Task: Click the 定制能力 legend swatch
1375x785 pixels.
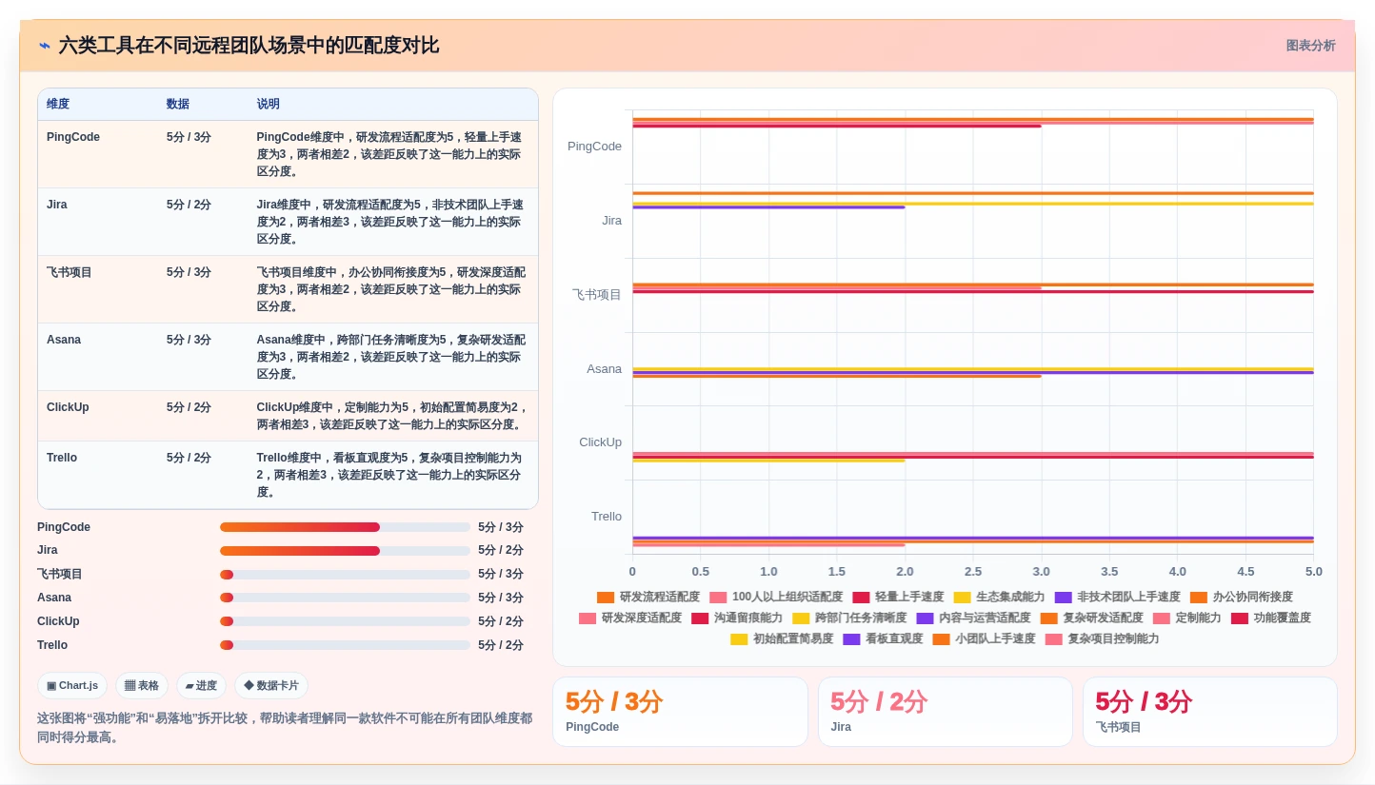Action: pyautogui.click(x=1161, y=618)
